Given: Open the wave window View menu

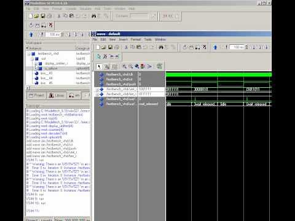Looking at the screenshot, I should [112, 39].
